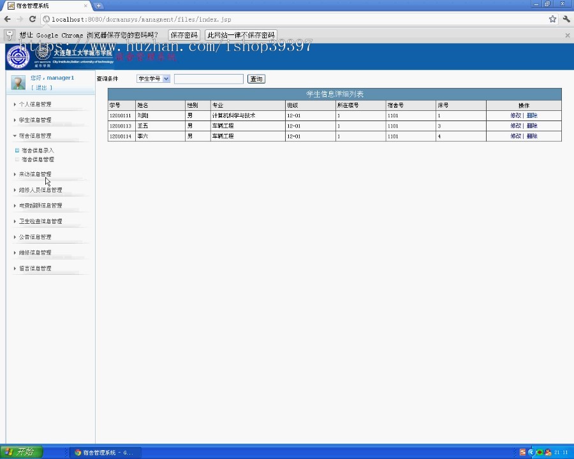
Task: Expand the 来访信息管理 menu
Action: coord(35,174)
